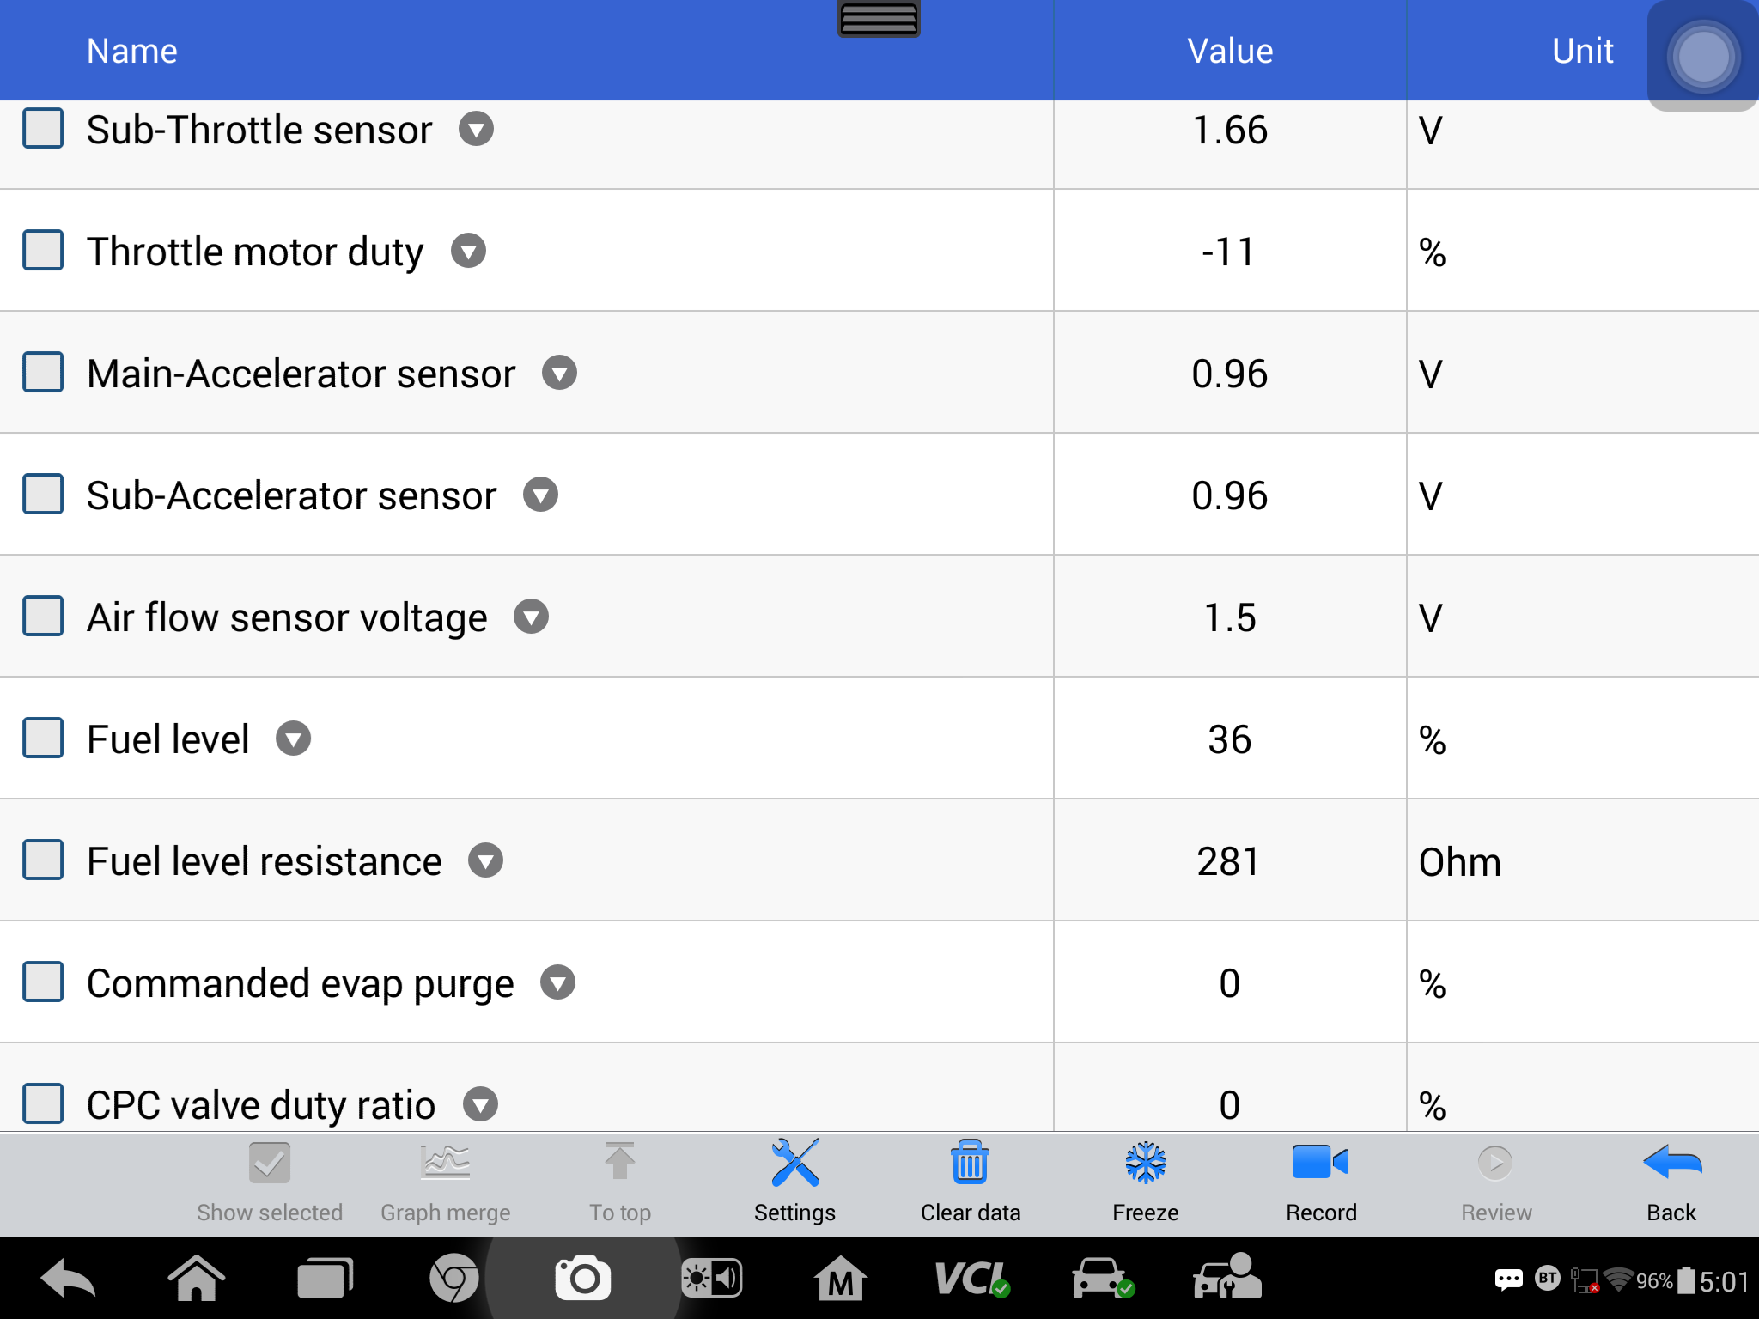Expand the Main-Accelerator sensor dropdown arrow

559,373
